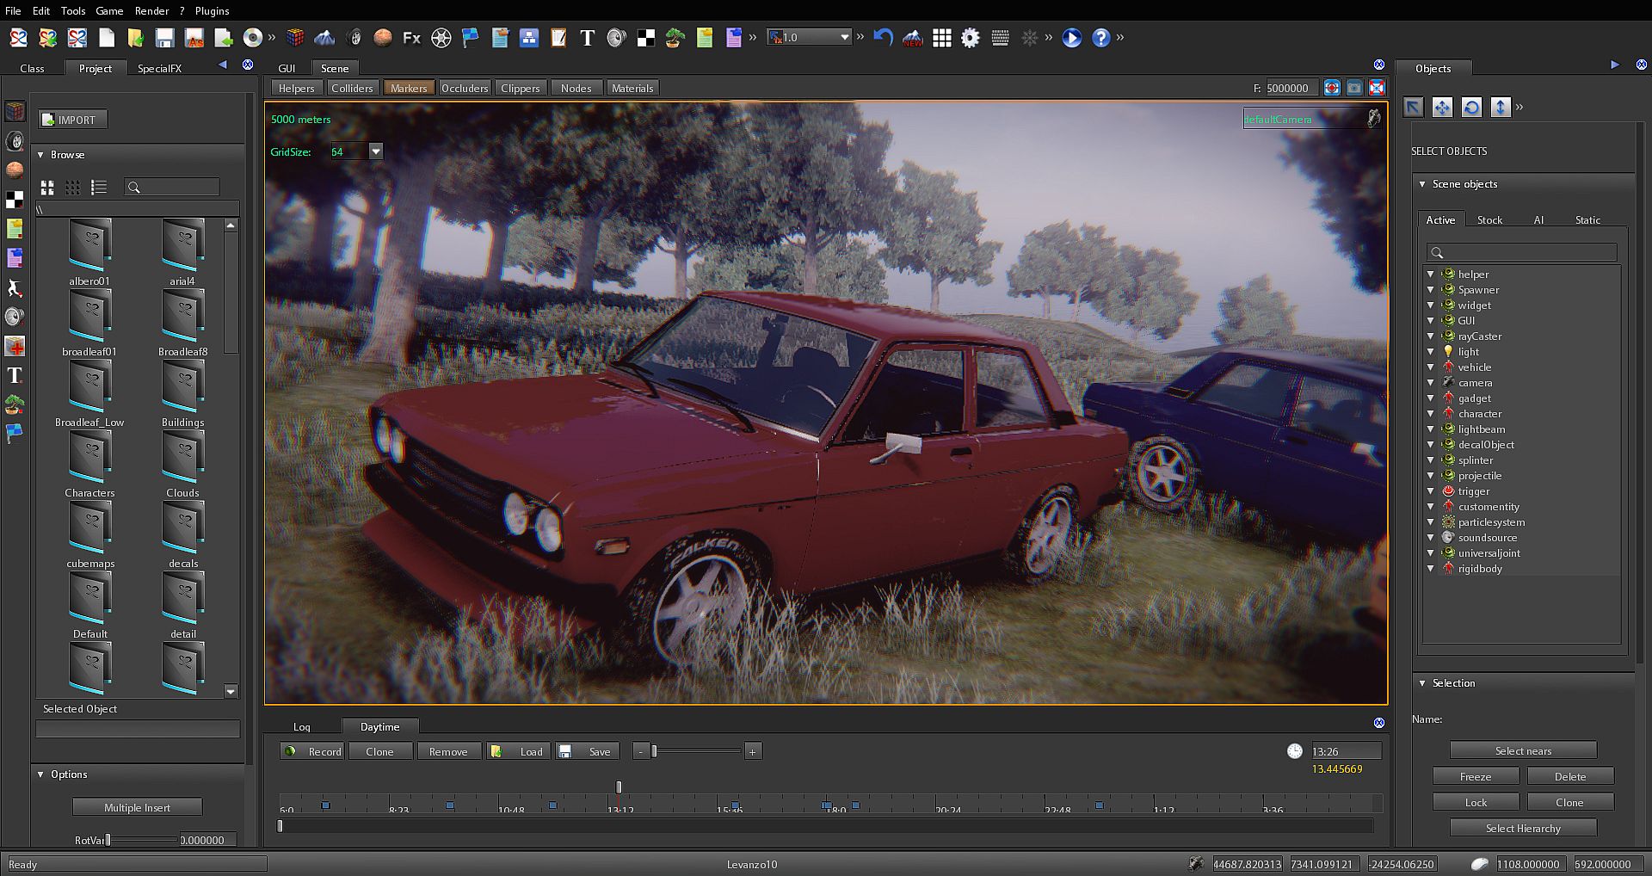Image resolution: width=1652 pixels, height=876 pixels.
Task: Toggle the Markers display button
Action: tap(408, 88)
